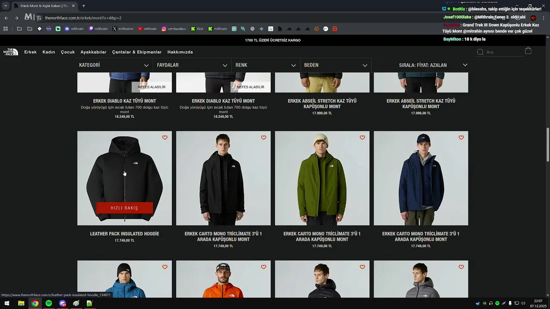Image resolution: width=550 pixels, height=309 pixels.
Task: Open the Çantalar & Ekipmanlar menu
Action: pyautogui.click(x=137, y=52)
